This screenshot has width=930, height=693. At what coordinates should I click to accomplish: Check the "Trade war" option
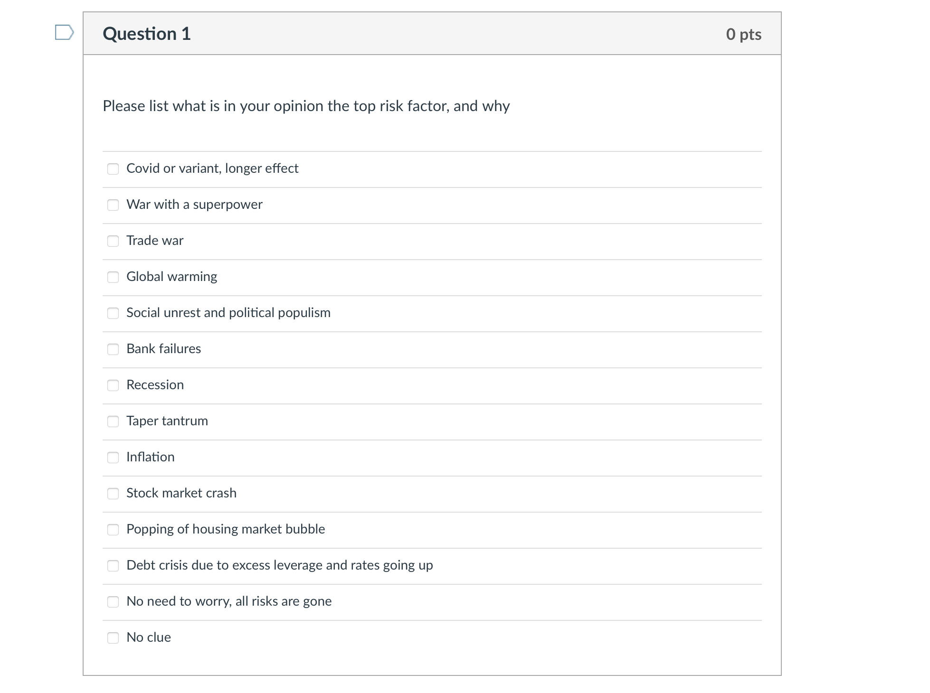click(x=113, y=241)
